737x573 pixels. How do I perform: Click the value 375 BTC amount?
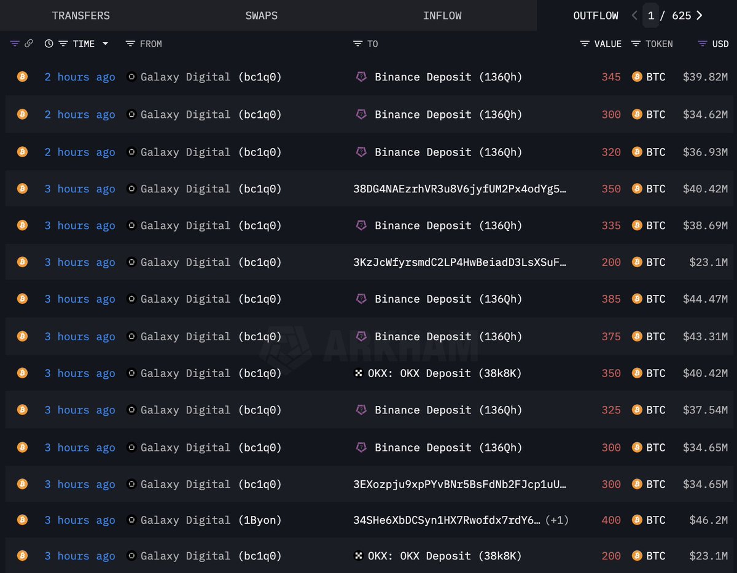coord(611,337)
